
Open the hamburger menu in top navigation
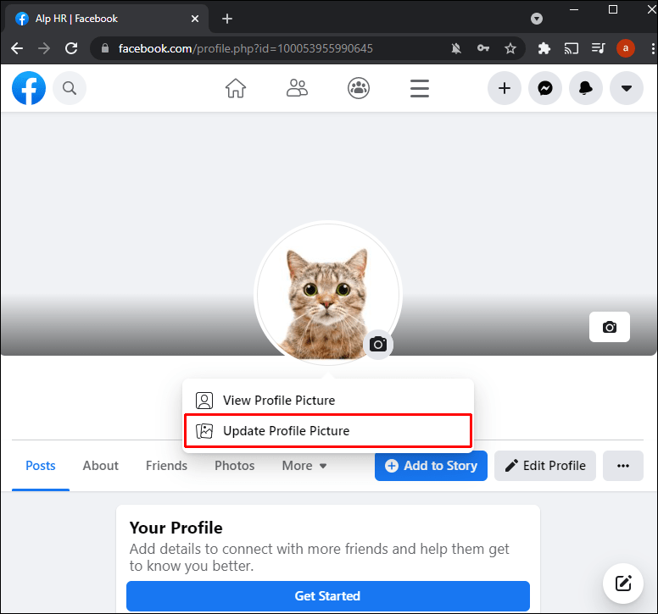pyautogui.click(x=419, y=88)
